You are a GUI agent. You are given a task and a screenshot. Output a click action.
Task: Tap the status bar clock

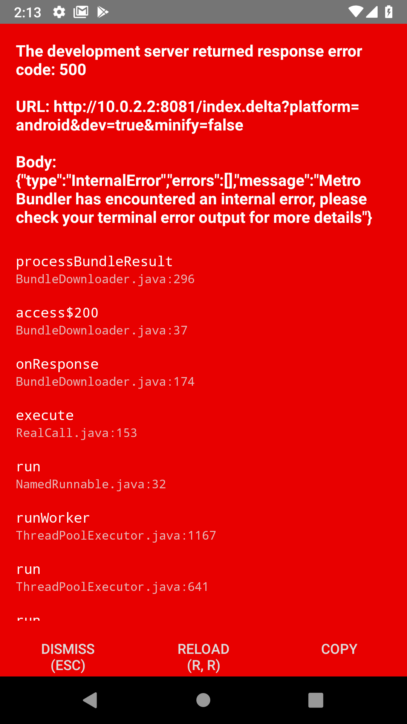tap(28, 11)
